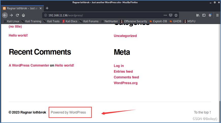Screen dimensions: 221x123
Task: Click the Powered by WordPress footer link
Action: [x=68, y=112]
